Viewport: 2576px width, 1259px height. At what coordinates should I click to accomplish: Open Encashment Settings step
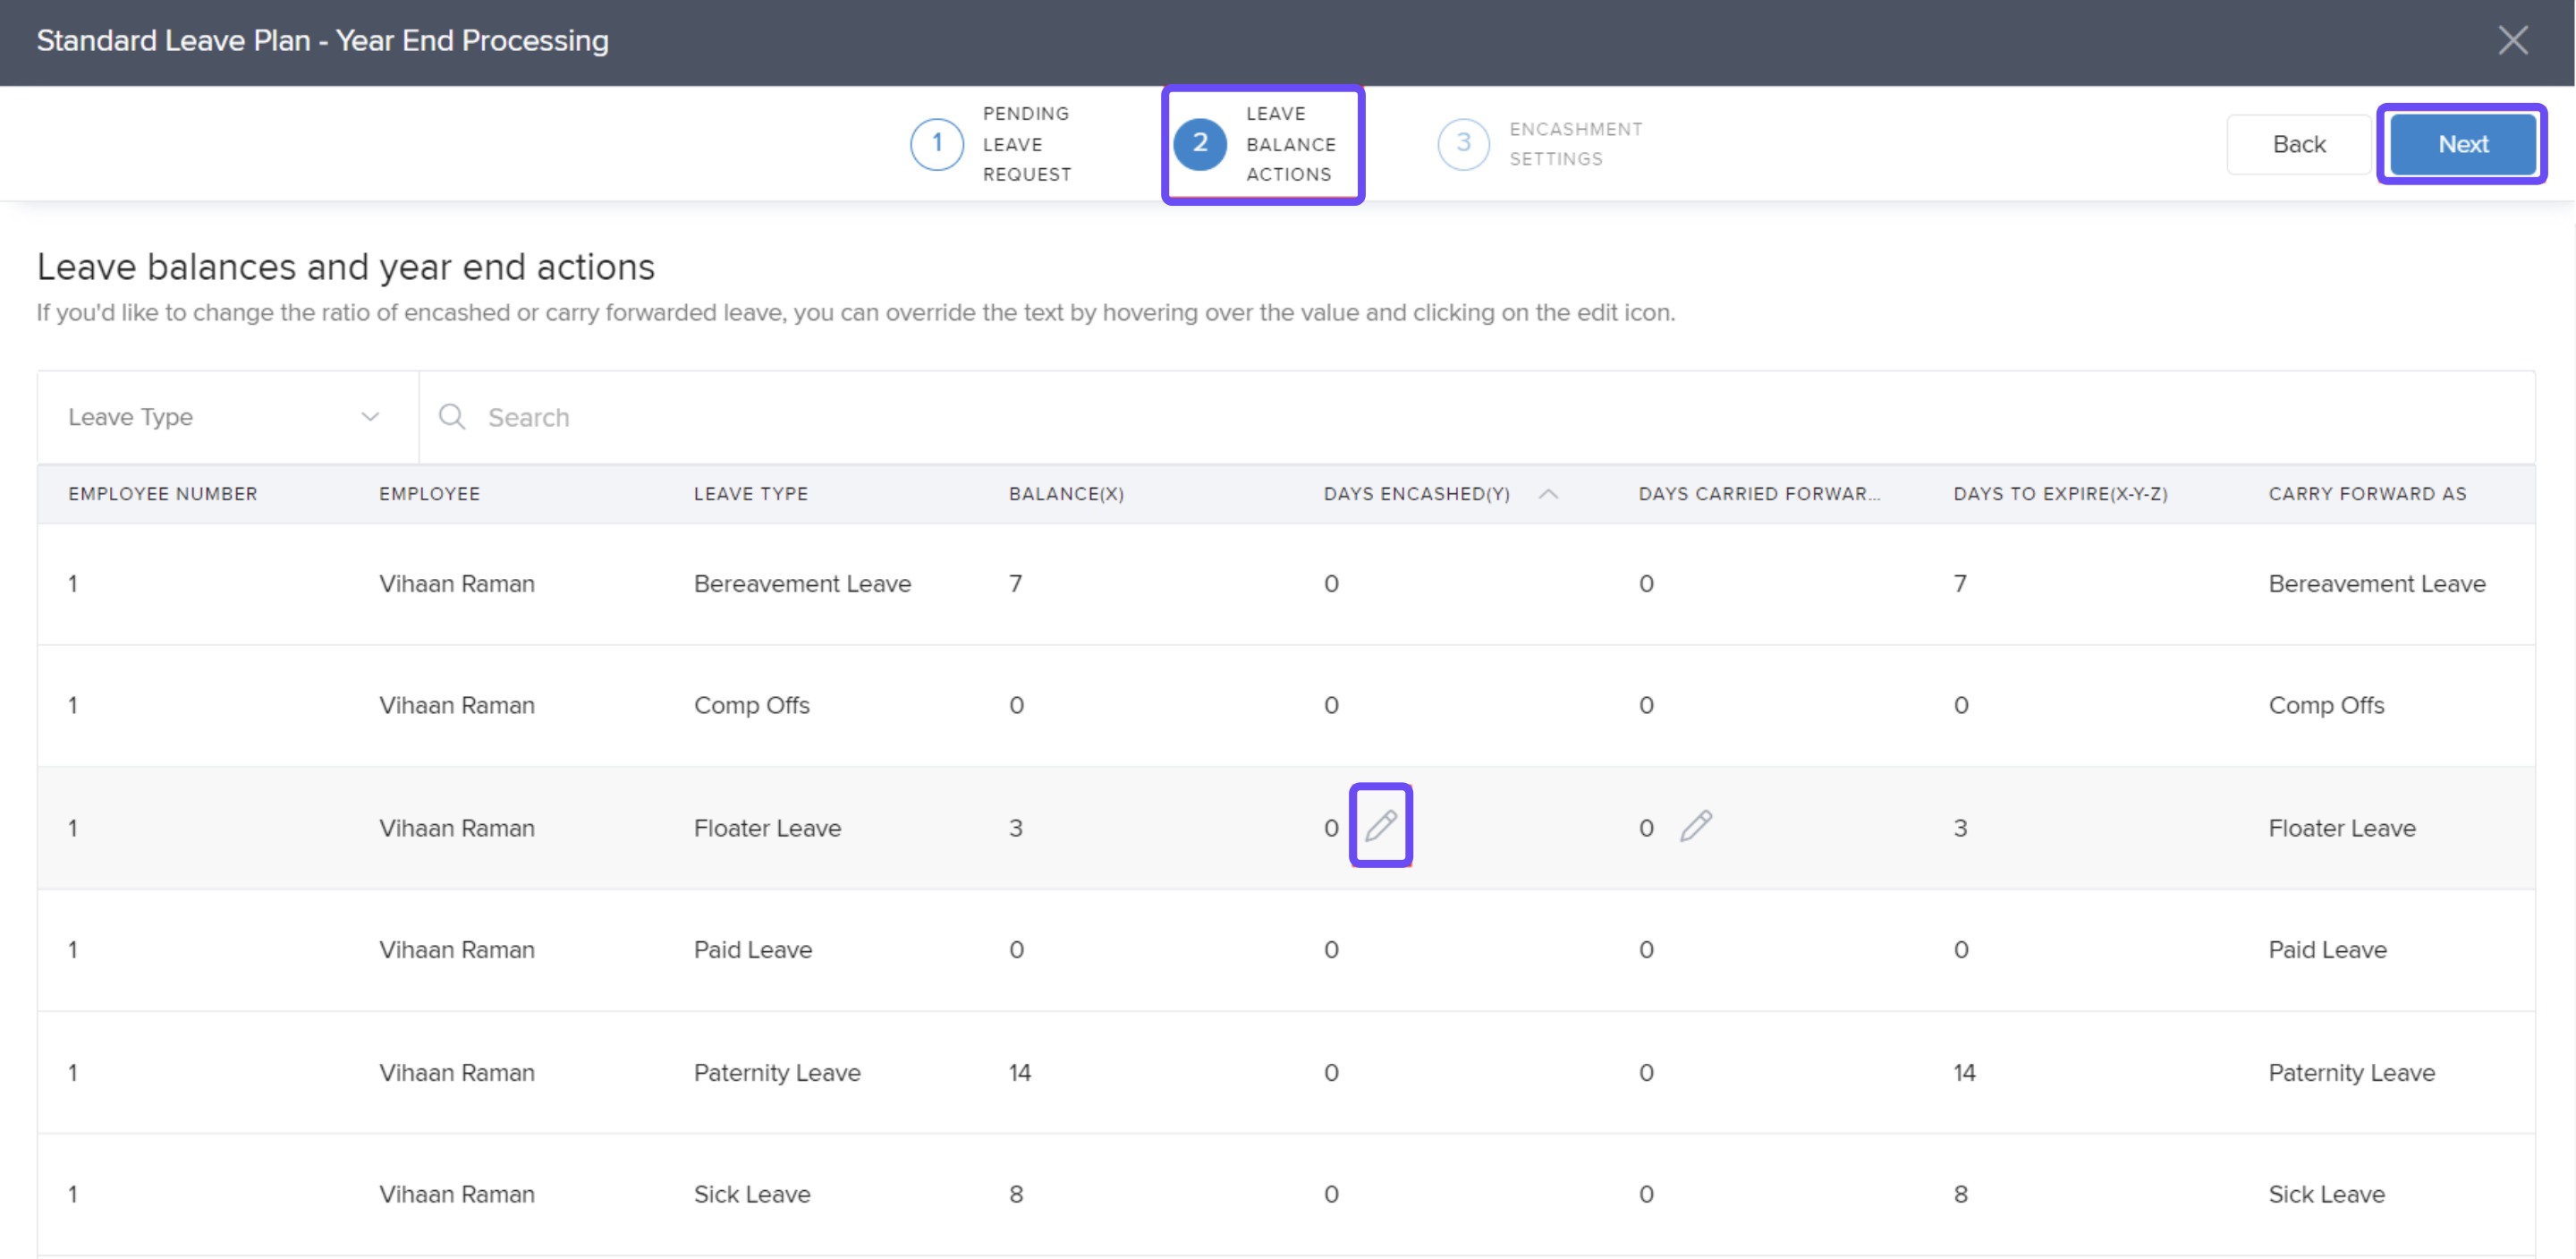point(1575,143)
